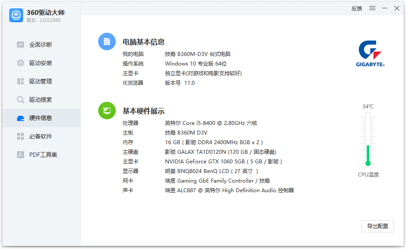The height and width of the screenshot is (249, 406).
Task: Click IE version 版本号 11.0
Action: [180, 83]
